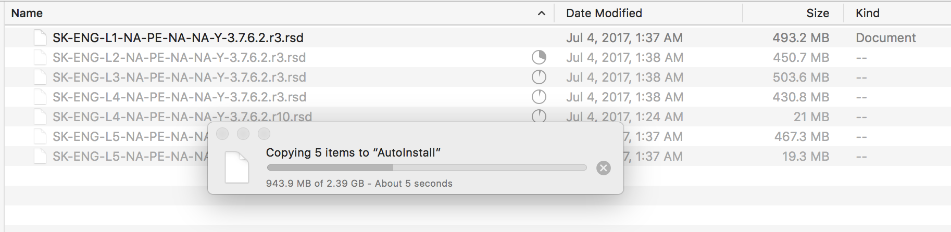This screenshot has height=232, width=951.
Task: Click the document icon in the copy dialog
Action: click(x=237, y=167)
